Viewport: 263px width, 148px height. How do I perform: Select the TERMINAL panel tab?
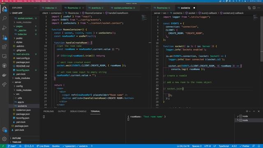95,111
